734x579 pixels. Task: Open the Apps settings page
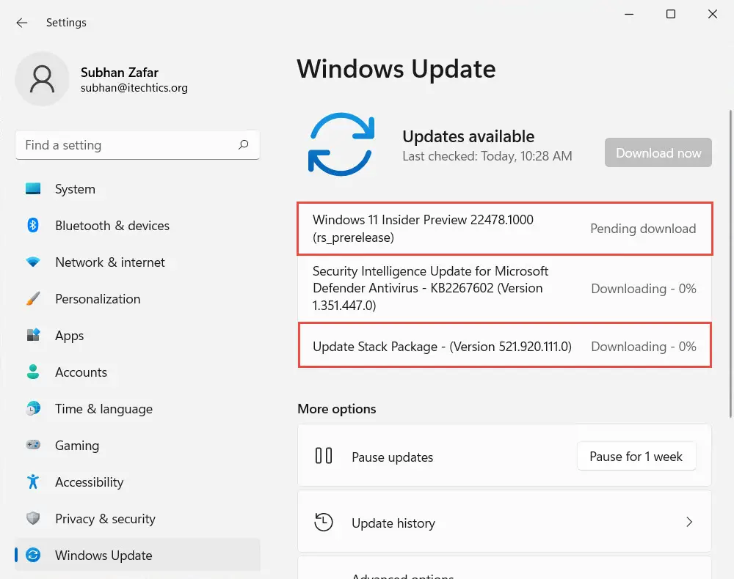pyautogui.click(x=137, y=335)
